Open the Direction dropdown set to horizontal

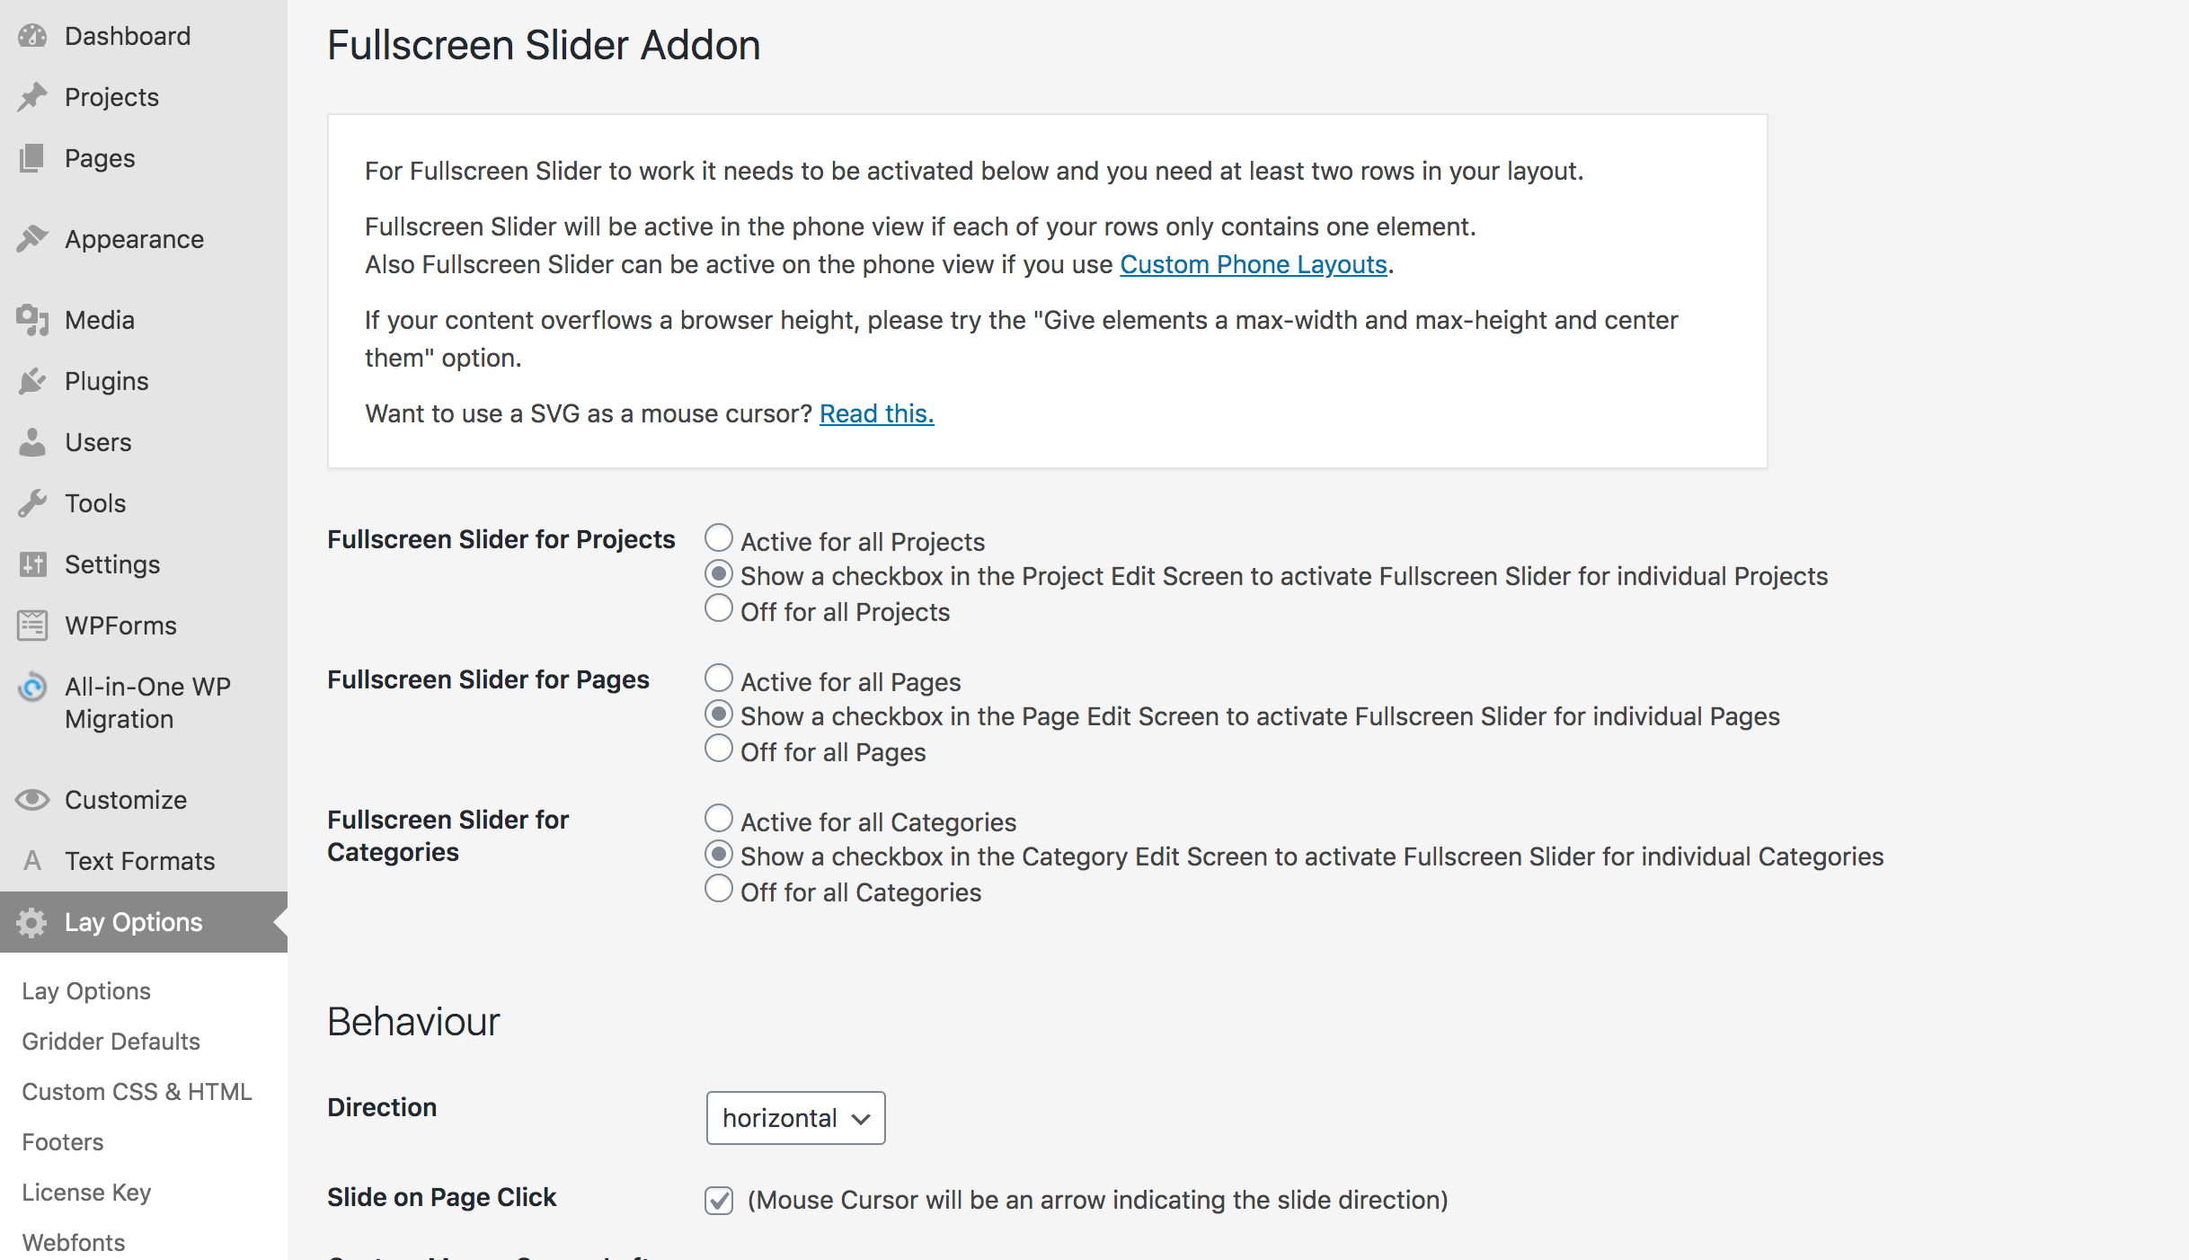(795, 1118)
